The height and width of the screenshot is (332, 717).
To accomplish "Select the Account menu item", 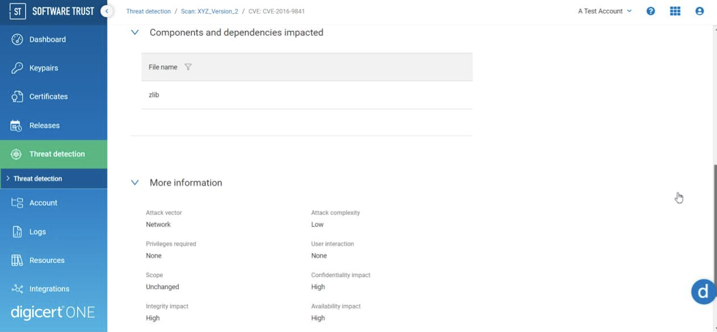I will 43,203.
